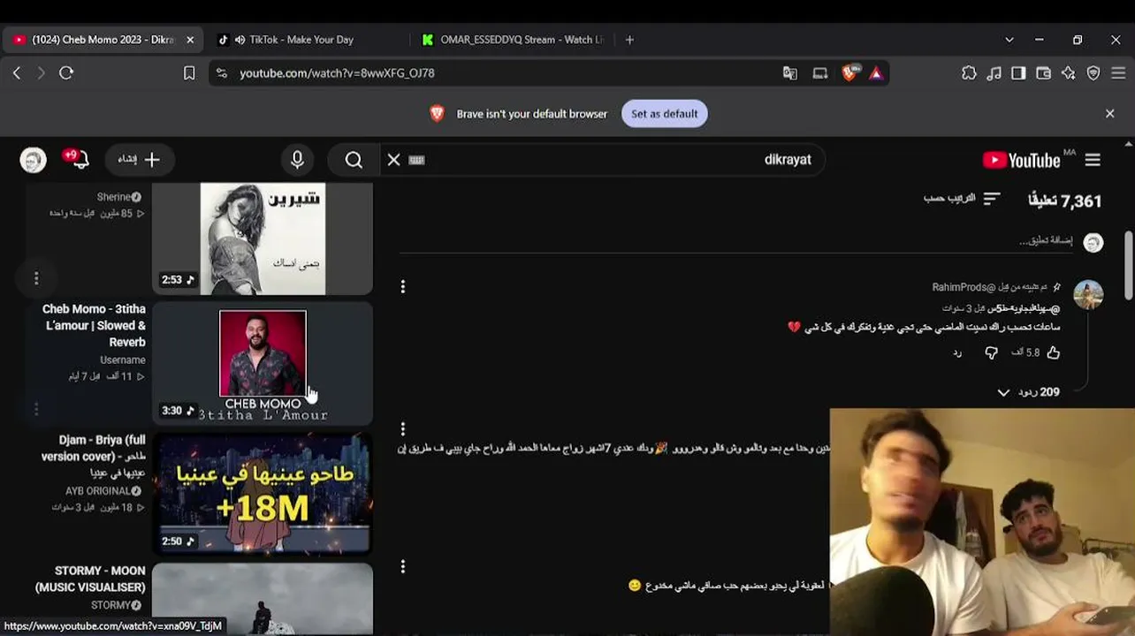Open the translate page icon

tap(790, 73)
